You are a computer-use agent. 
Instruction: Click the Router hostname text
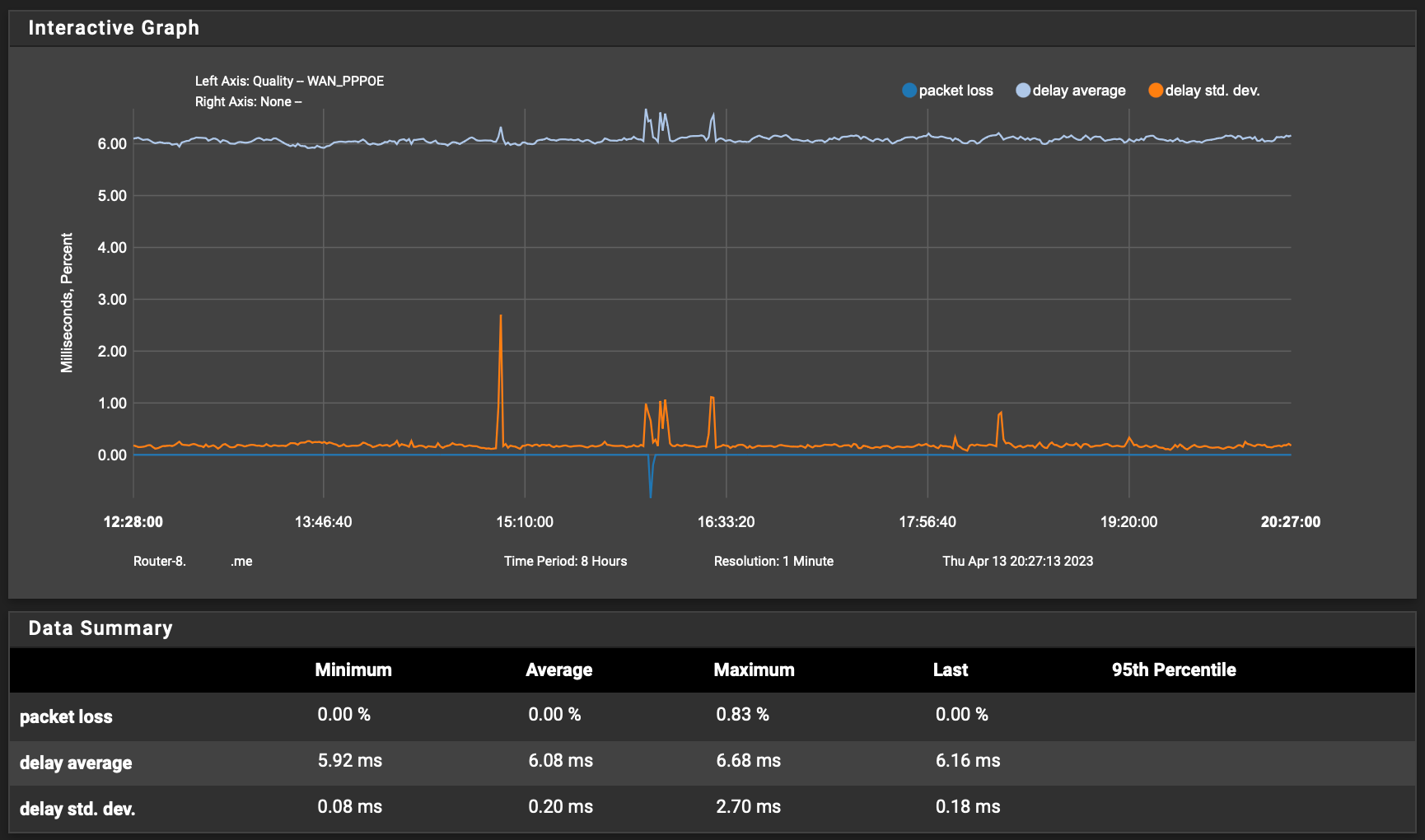click(x=193, y=562)
